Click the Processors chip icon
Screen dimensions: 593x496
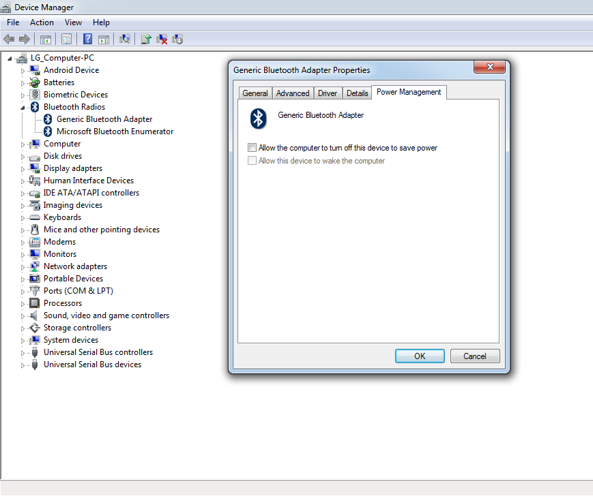(x=35, y=303)
